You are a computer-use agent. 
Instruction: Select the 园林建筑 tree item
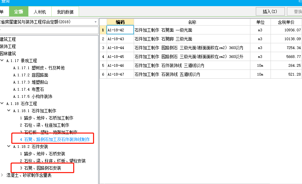click(x=8, y=53)
